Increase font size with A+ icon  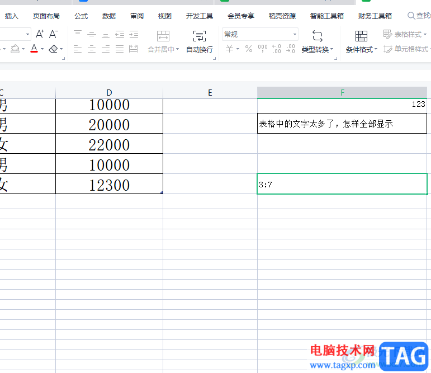[x=40, y=34]
